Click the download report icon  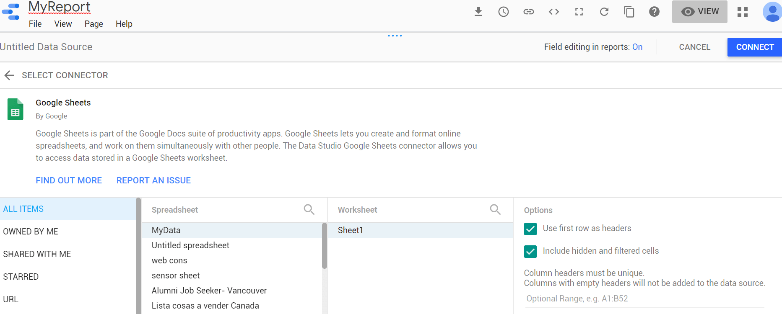click(x=478, y=12)
